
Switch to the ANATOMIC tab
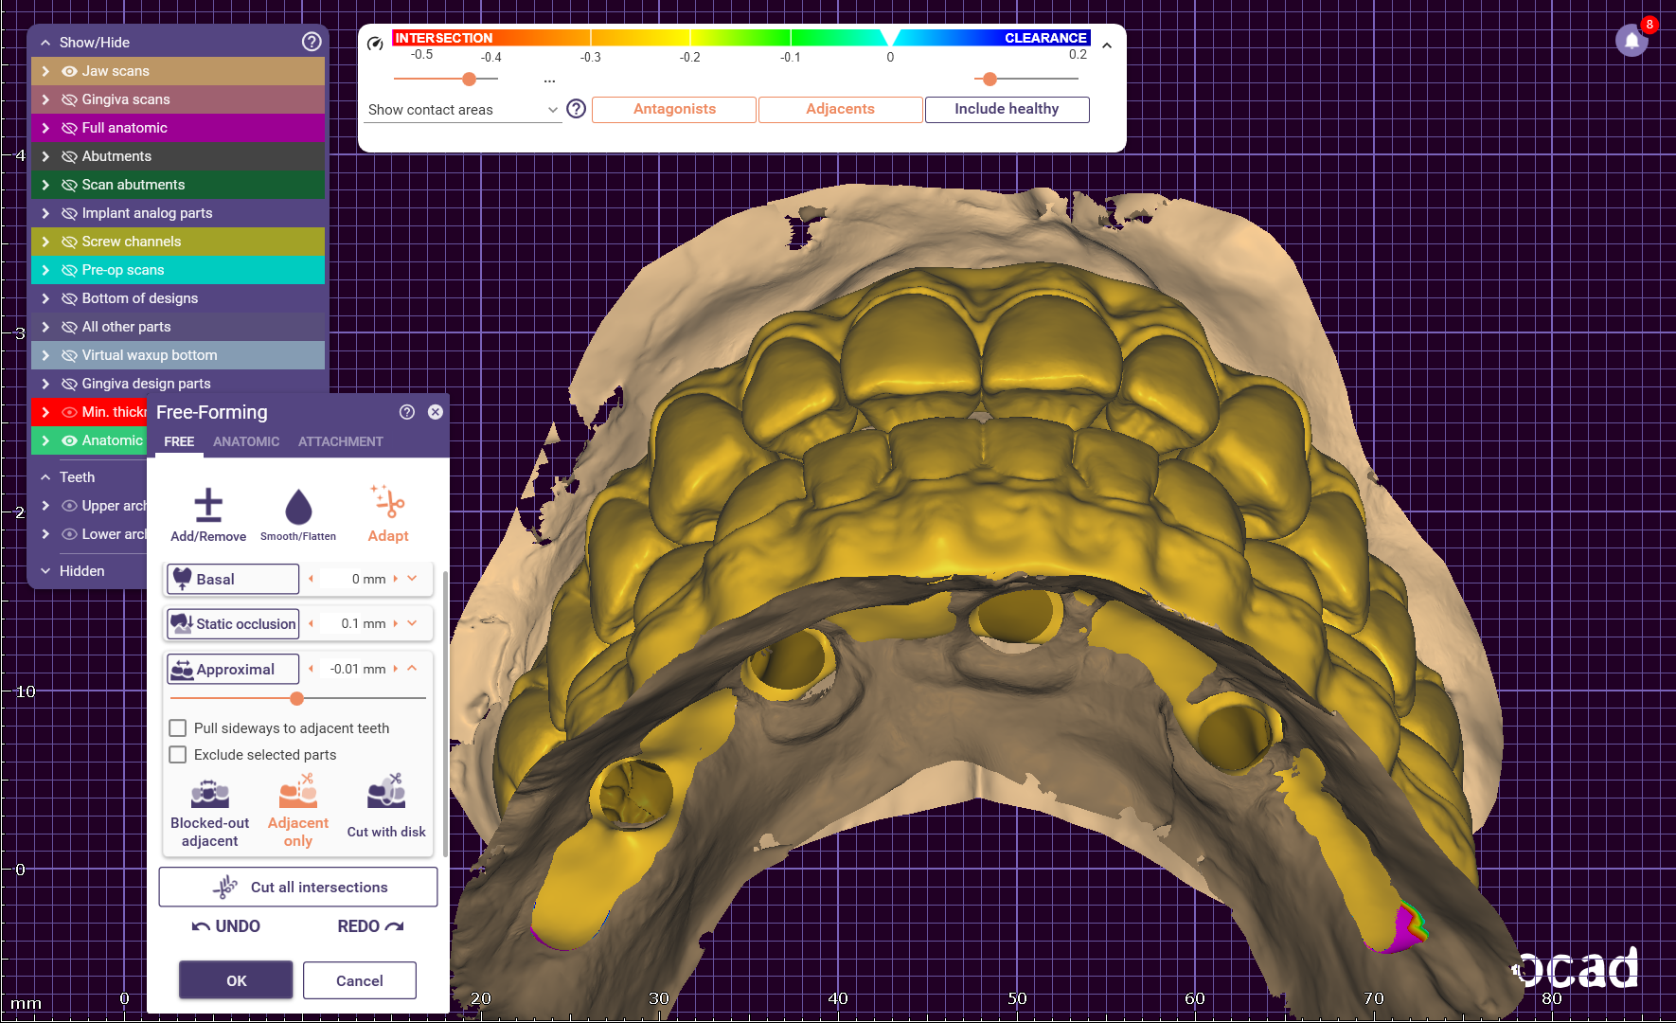[x=246, y=441]
